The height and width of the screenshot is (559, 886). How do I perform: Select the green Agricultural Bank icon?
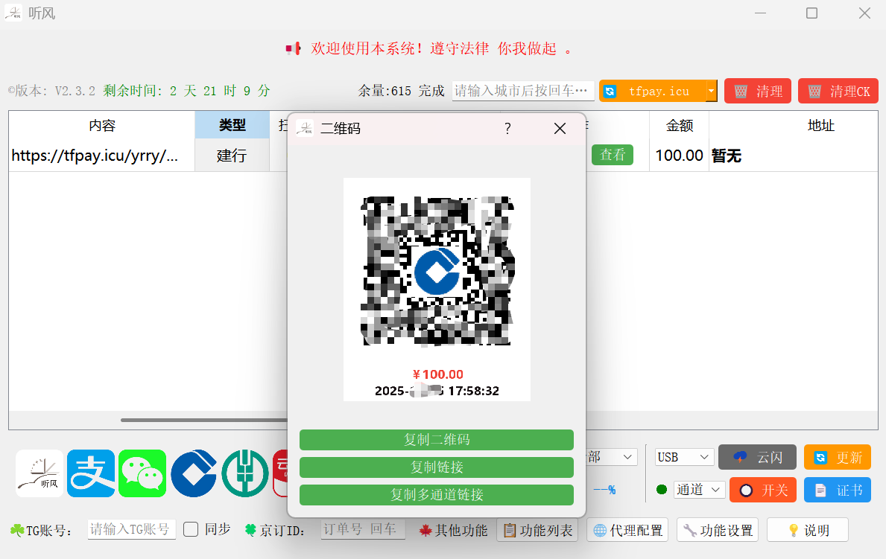tap(244, 473)
